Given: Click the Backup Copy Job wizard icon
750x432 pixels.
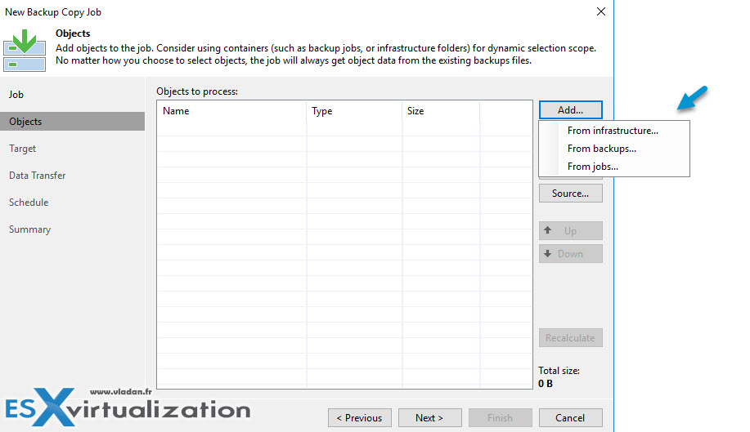Looking at the screenshot, I should pyautogui.click(x=25, y=51).
